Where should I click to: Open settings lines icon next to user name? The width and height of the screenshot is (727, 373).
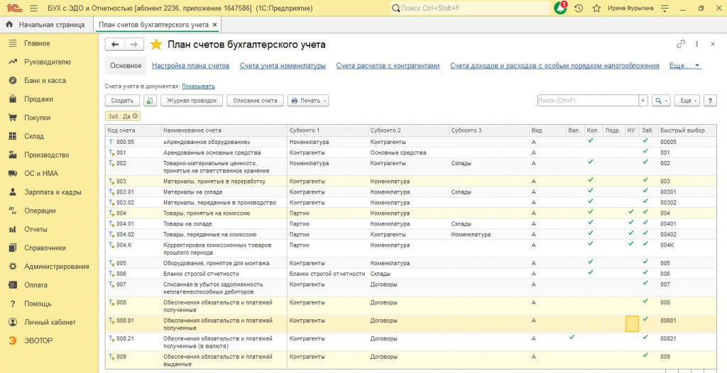665,9
